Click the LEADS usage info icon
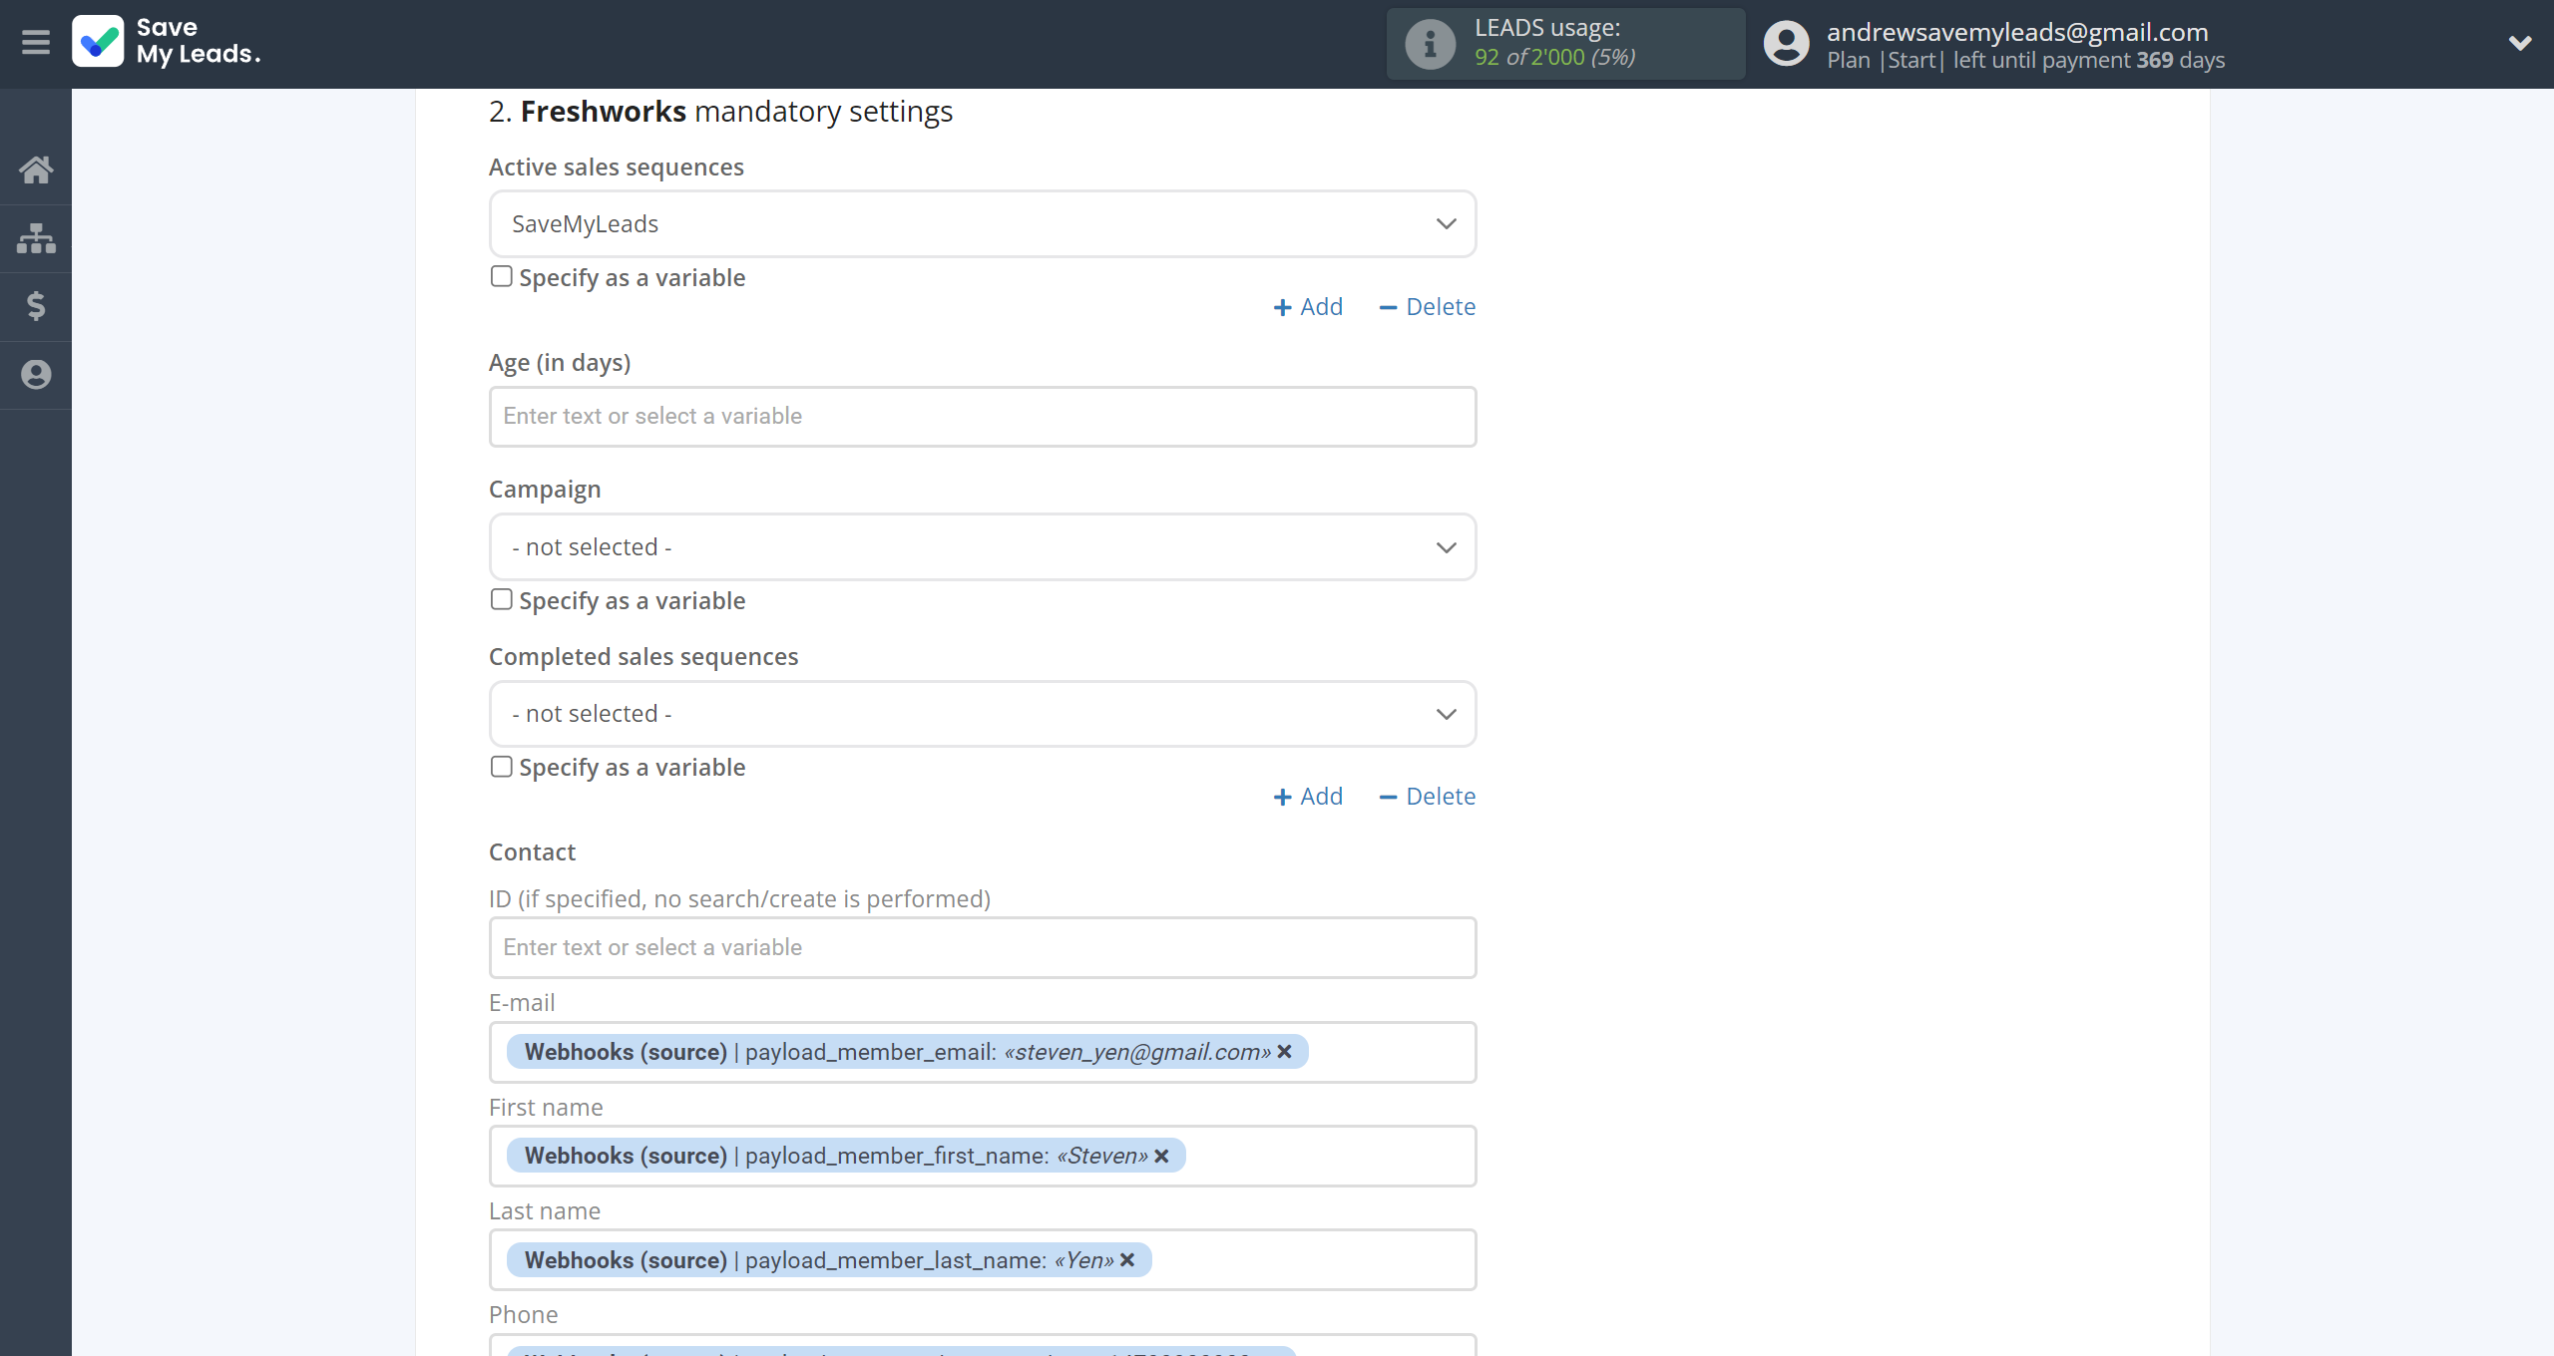The height and width of the screenshot is (1356, 2554). pos(1430,44)
